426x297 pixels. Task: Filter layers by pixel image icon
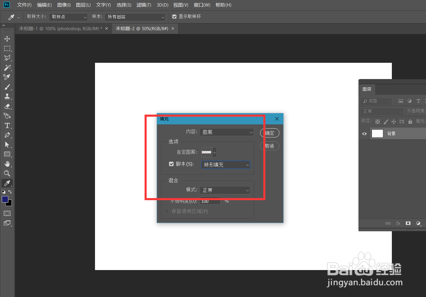point(401,101)
